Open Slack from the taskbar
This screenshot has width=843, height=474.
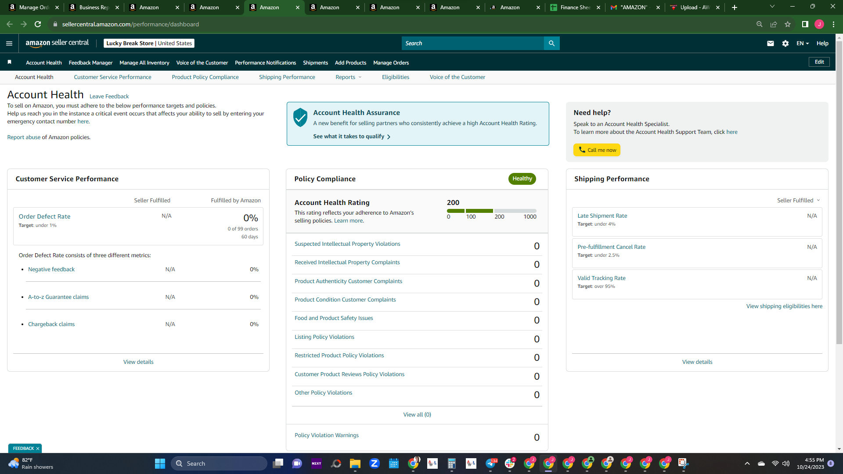pos(510,463)
